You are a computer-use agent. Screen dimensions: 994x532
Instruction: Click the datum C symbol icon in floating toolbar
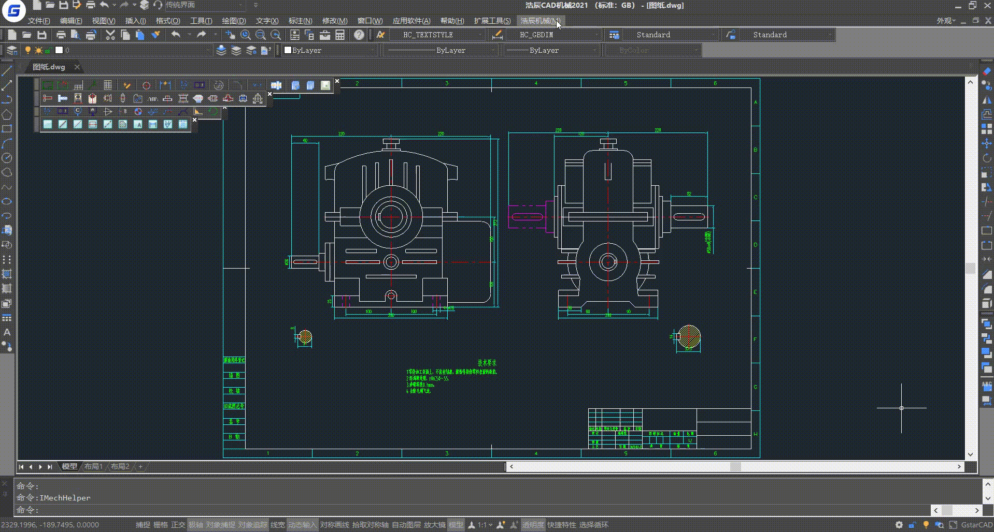78,111
